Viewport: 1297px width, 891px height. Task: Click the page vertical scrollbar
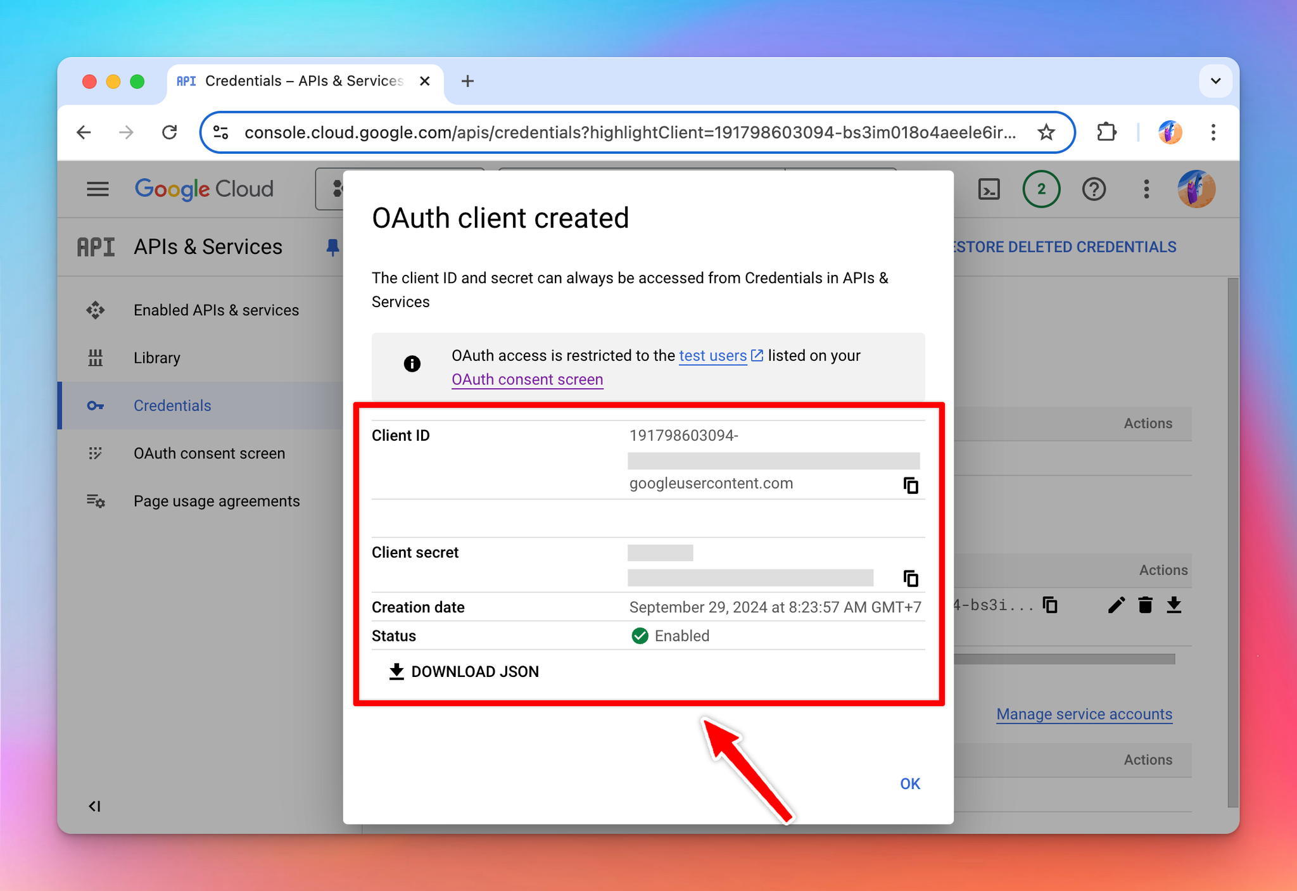(x=1232, y=541)
